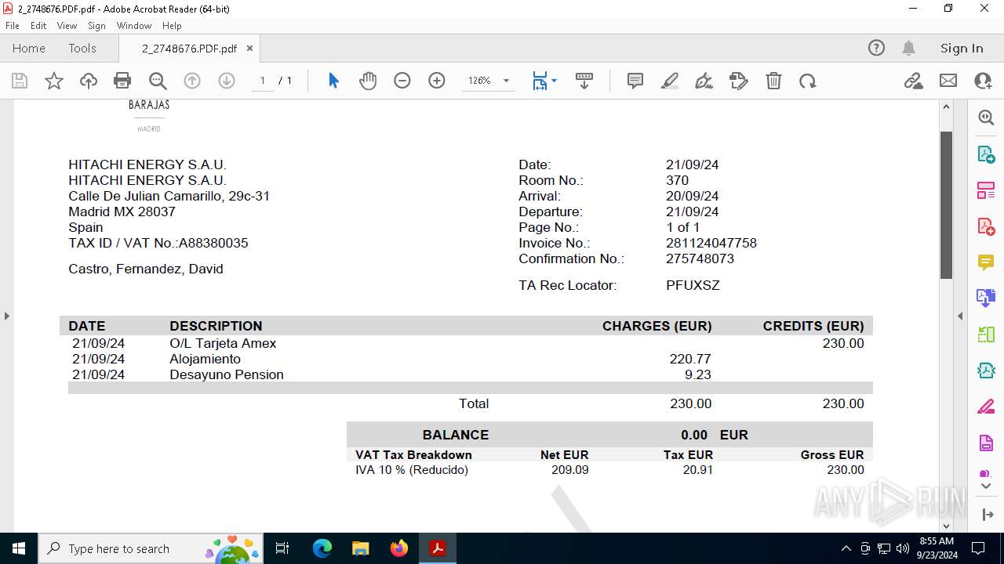
Task: Go to next page arrow
Action: pyautogui.click(x=227, y=81)
